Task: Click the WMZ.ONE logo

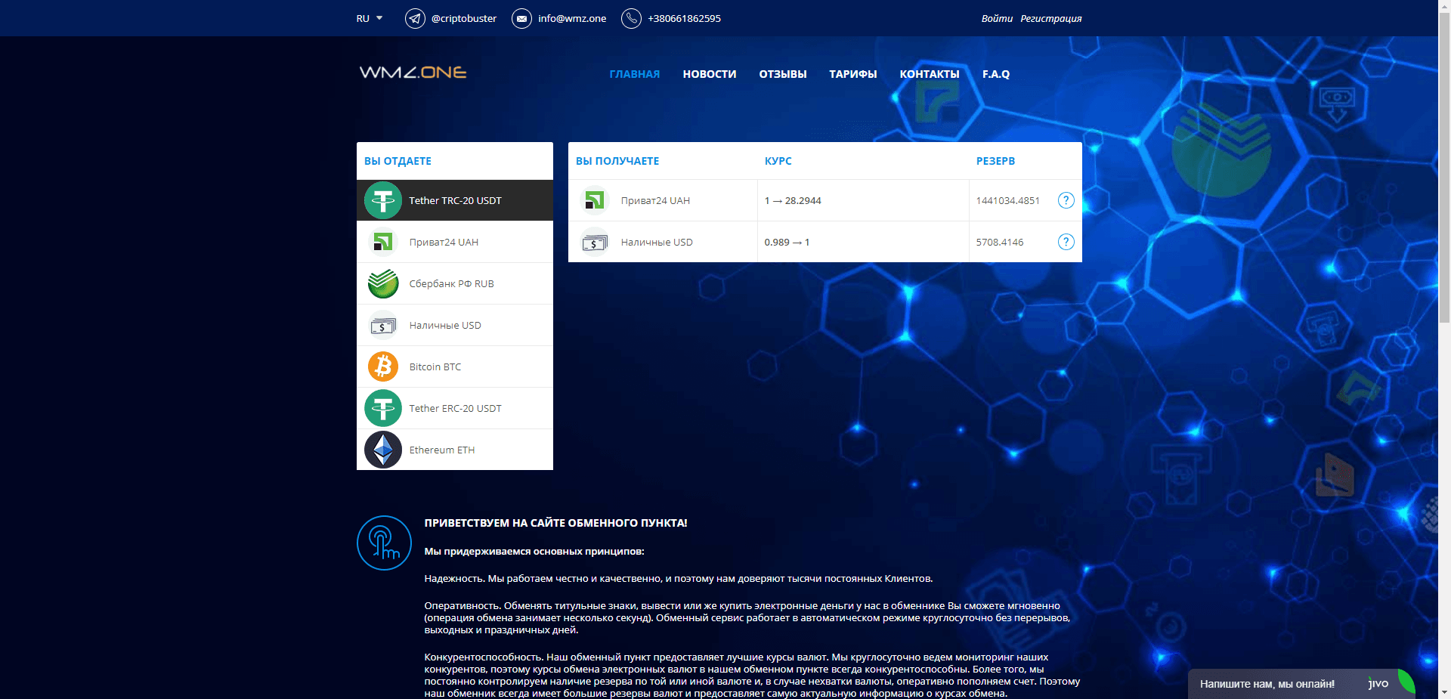Action: tap(413, 73)
